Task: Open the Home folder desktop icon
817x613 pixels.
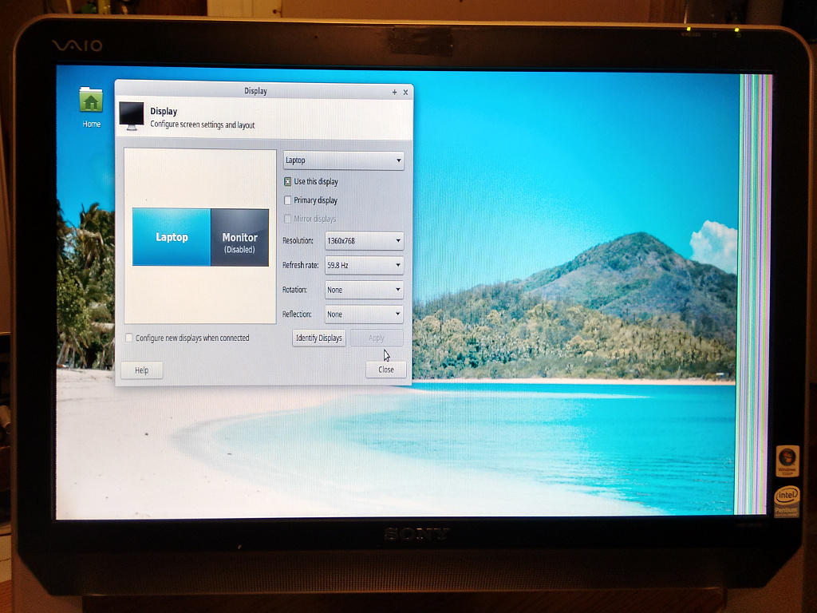Action: (91, 102)
